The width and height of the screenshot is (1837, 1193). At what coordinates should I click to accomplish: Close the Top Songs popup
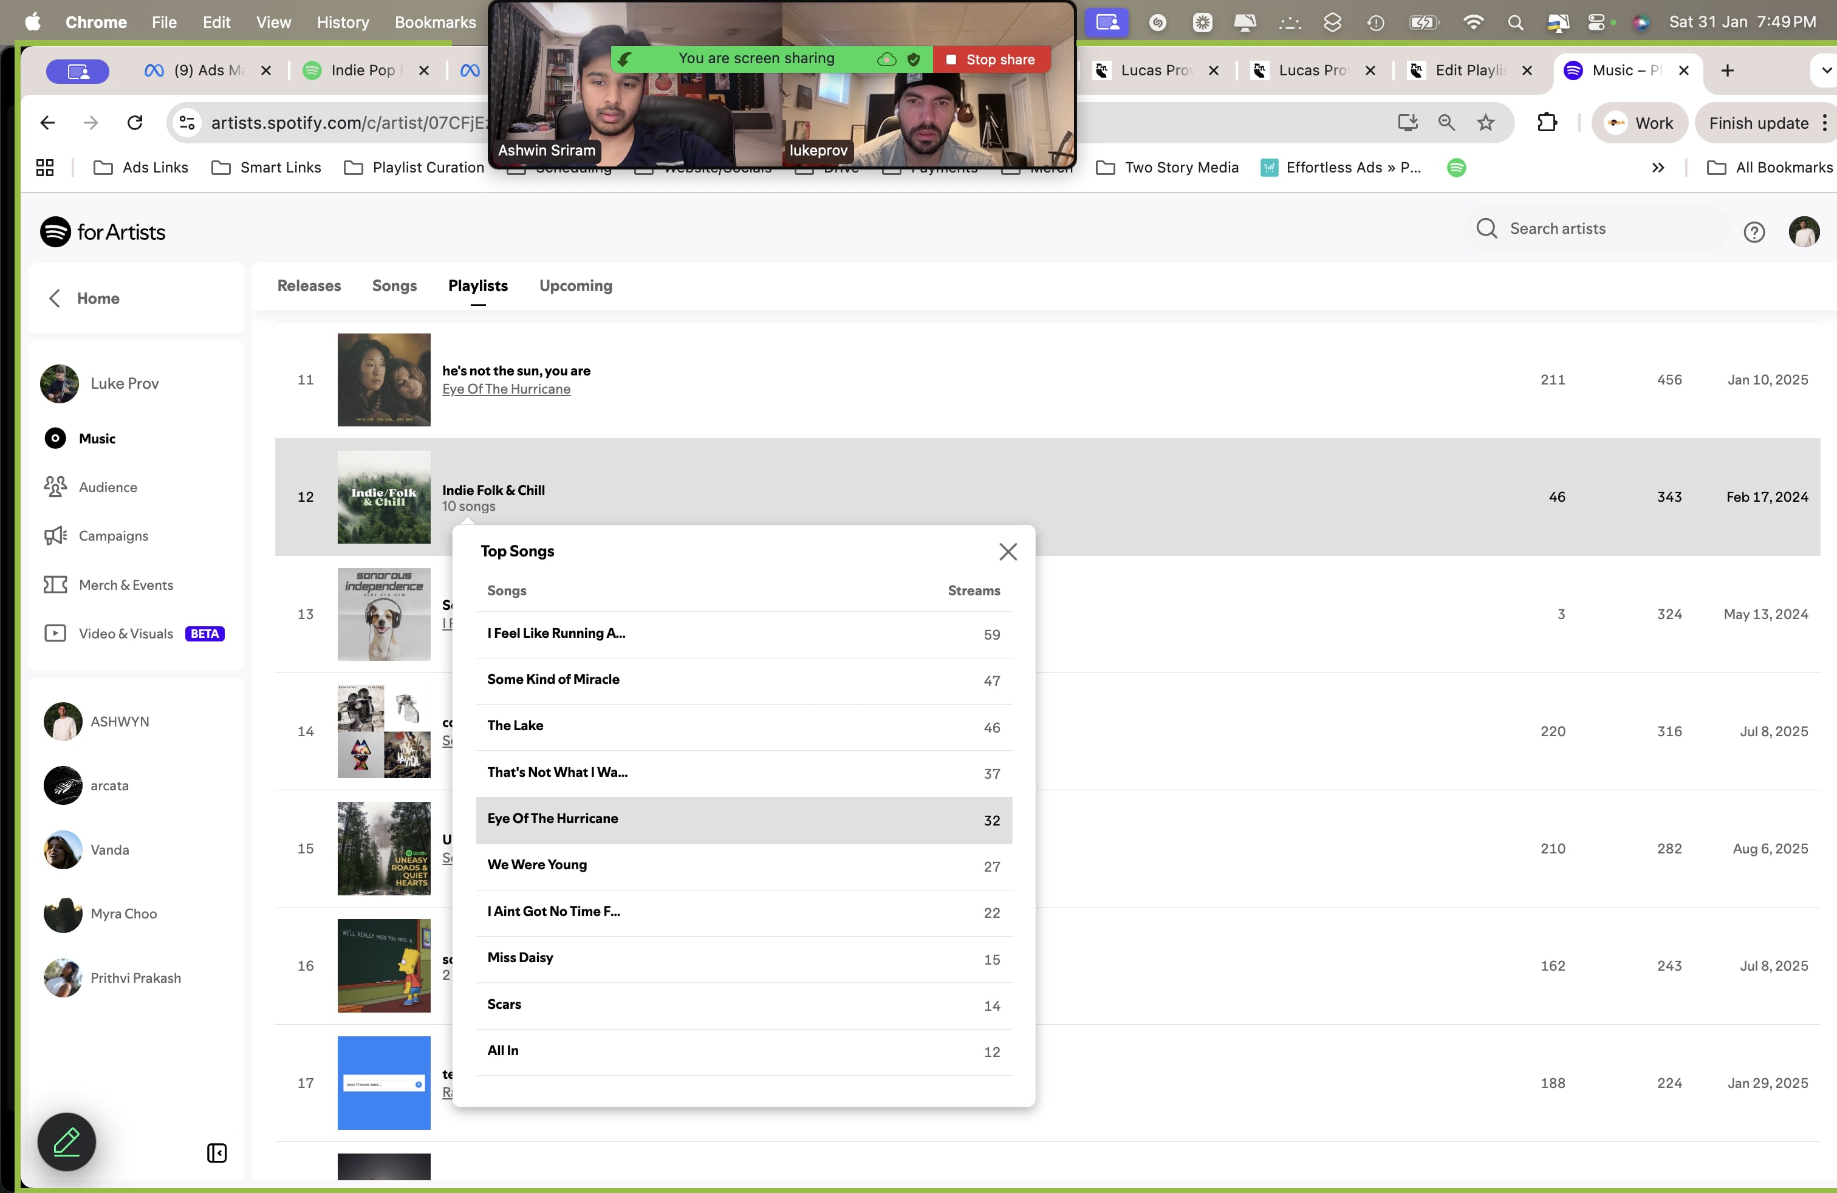pyautogui.click(x=1007, y=552)
